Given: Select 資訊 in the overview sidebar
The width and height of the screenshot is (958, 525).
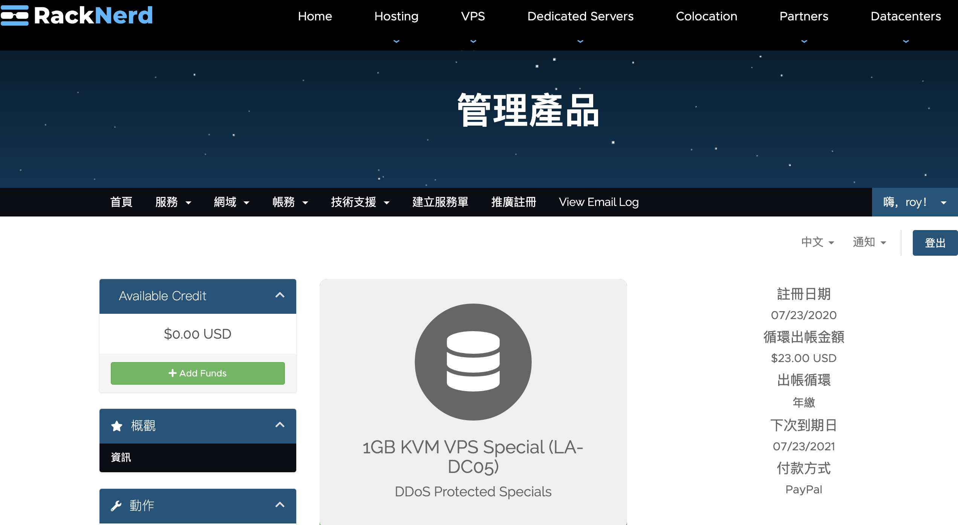Looking at the screenshot, I should 121,457.
